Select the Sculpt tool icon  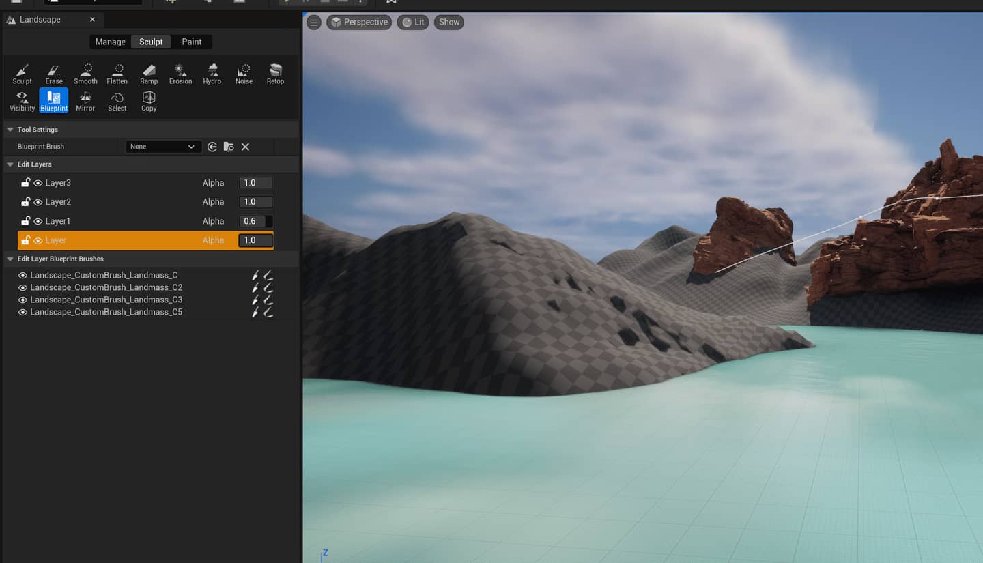pos(22,74)
